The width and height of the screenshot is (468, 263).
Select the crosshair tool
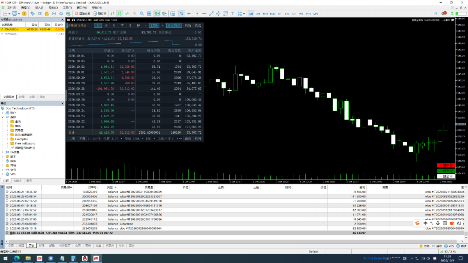click(x=189, y=14)
